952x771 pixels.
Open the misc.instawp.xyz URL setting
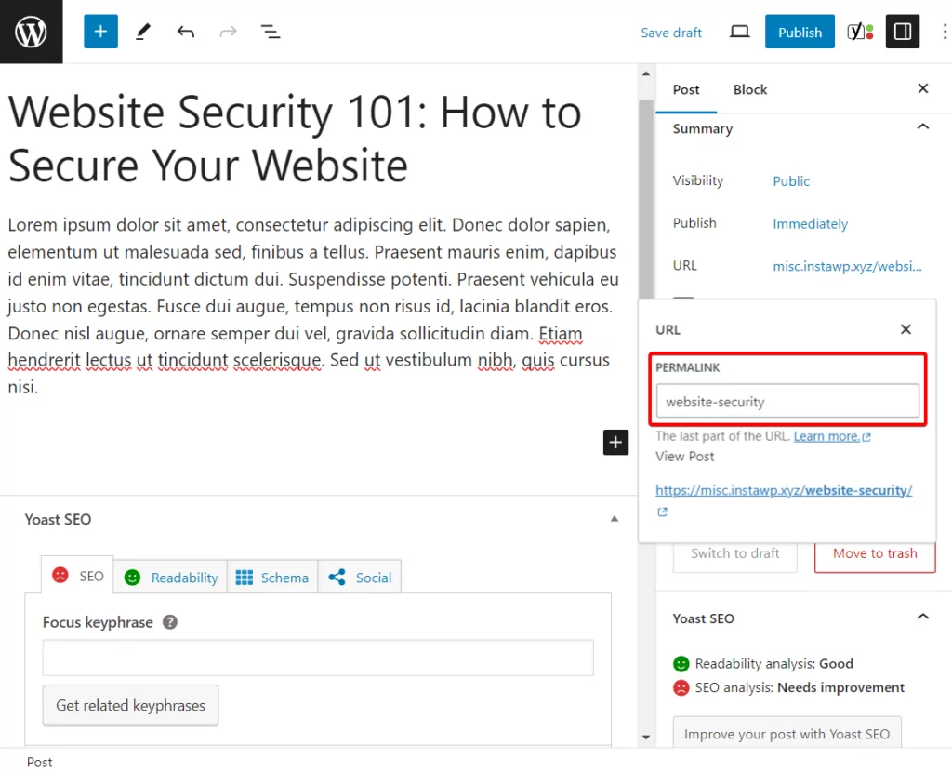[x=847, y=266]
